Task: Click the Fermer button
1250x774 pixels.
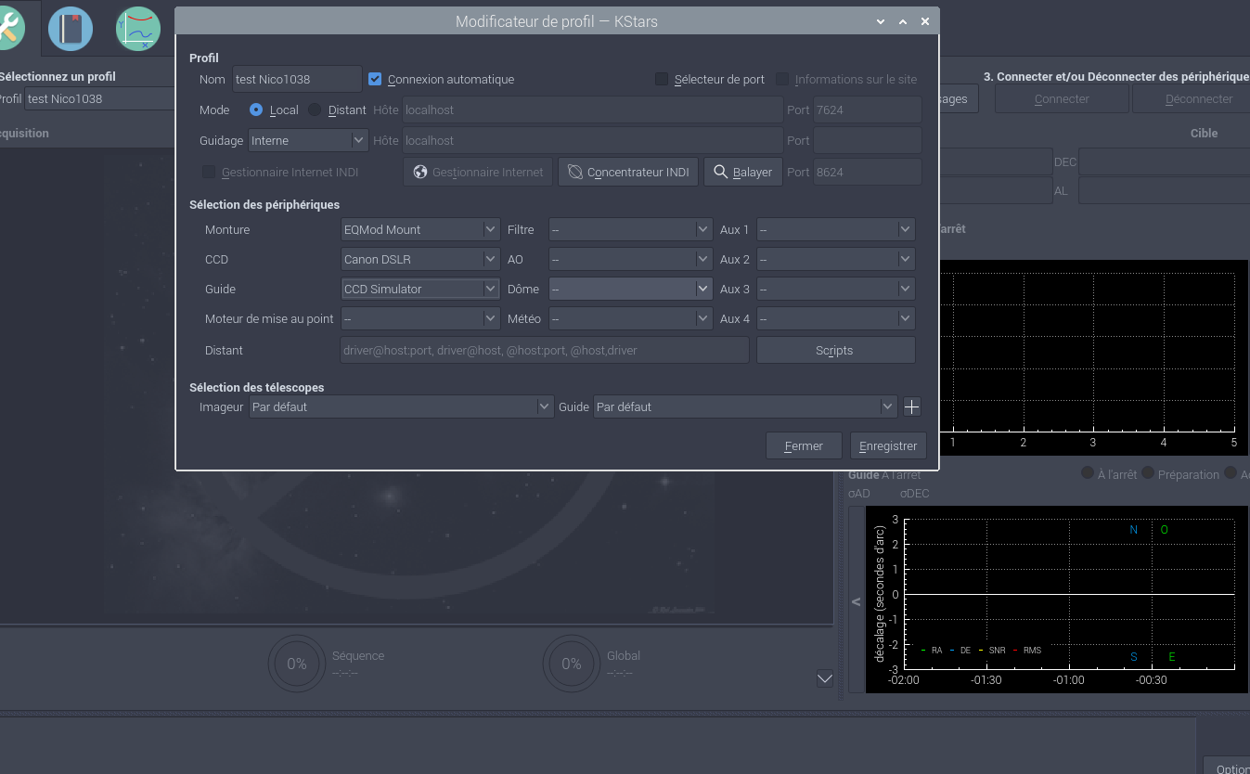Action: (x=804, y=445)
